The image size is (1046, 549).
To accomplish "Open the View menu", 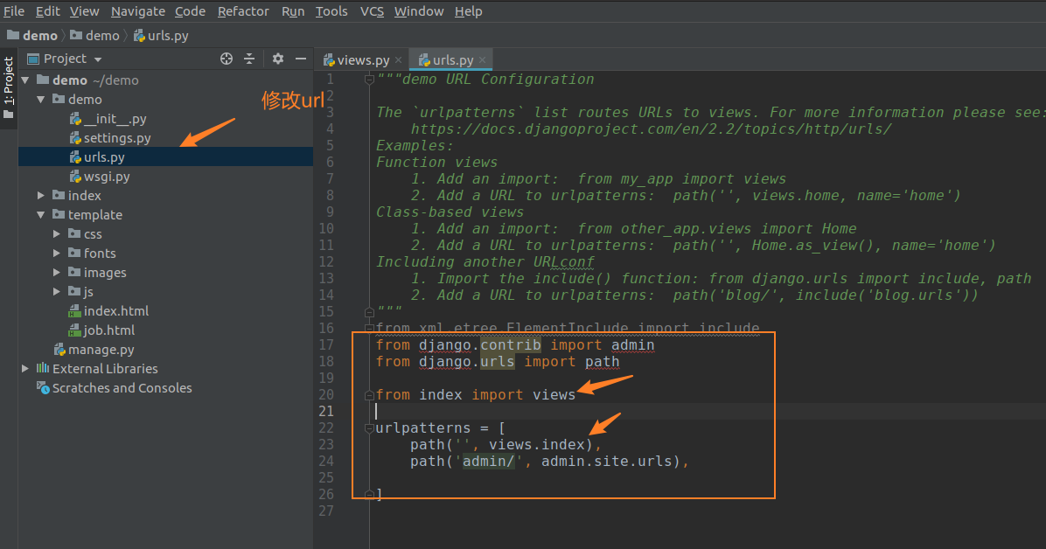I will click(85, 11).
